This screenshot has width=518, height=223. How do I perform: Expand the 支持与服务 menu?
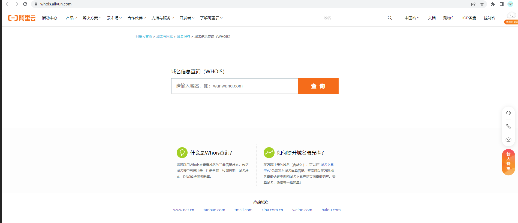163,18
